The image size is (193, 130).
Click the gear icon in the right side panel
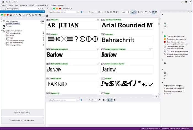[165, 63]
